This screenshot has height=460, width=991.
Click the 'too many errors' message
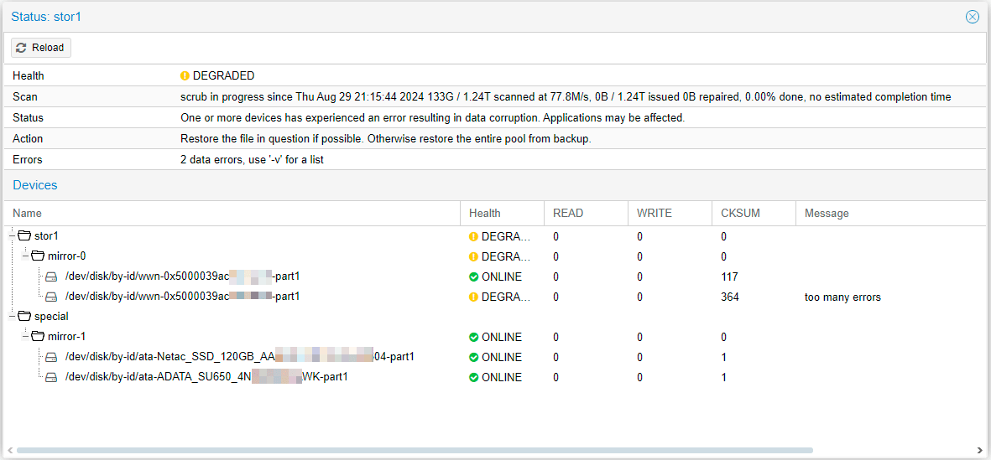tap(842, 297)
